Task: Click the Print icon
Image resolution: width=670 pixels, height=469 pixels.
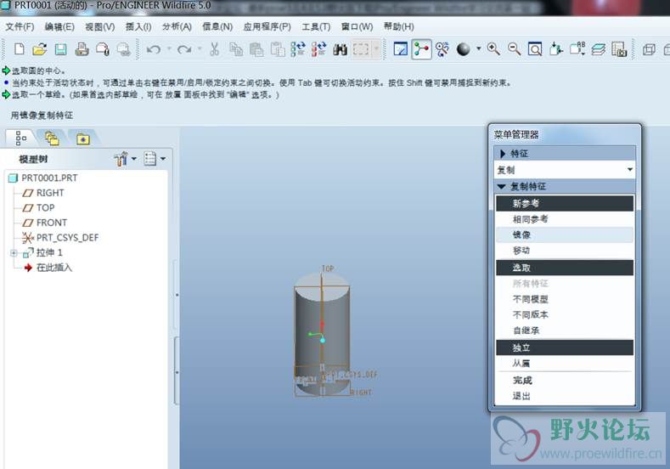Action: [82, 49]
